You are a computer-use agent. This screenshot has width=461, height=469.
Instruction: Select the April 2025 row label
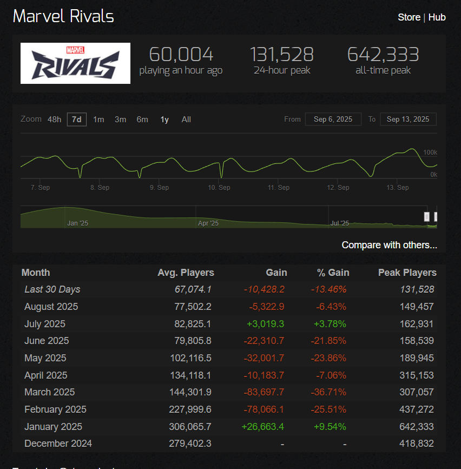click(46, 375)
